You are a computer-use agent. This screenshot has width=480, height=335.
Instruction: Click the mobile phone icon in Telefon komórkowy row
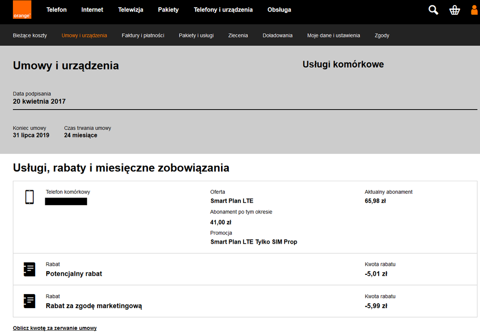click(29, 197)
